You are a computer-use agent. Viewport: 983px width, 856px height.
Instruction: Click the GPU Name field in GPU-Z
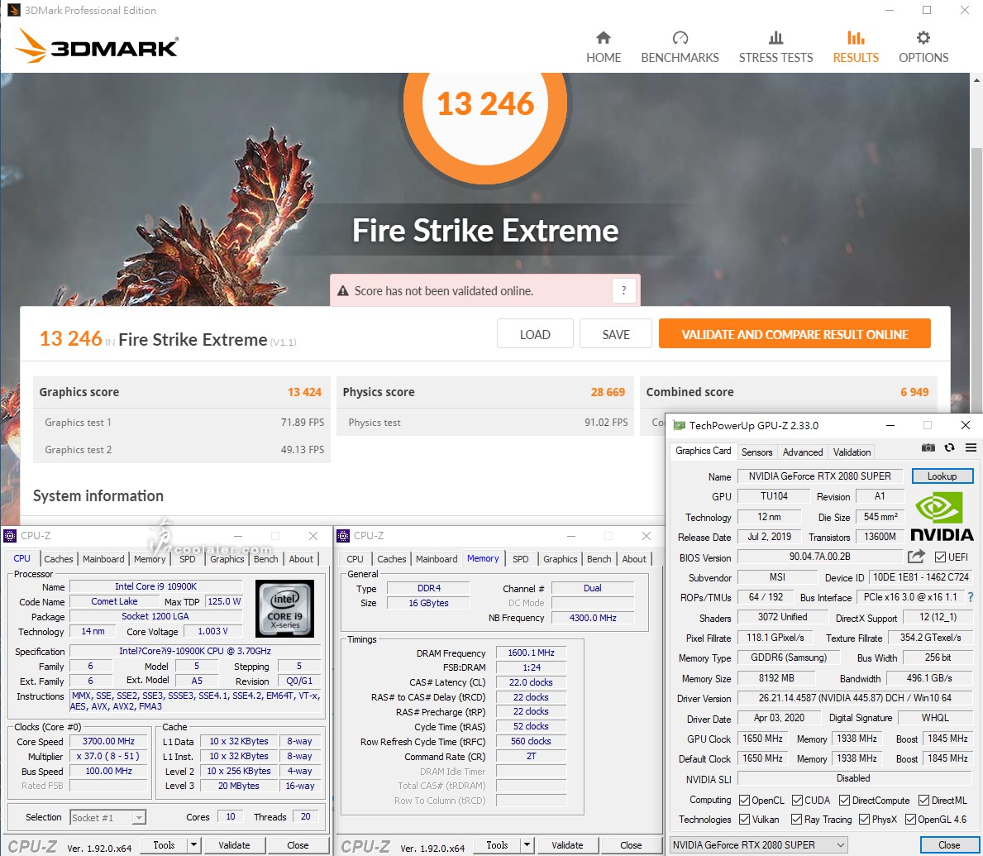[819, 476]
